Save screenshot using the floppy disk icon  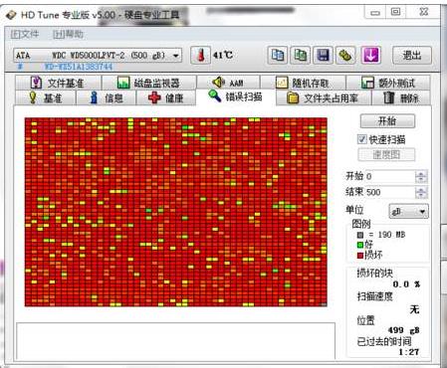[323, 55]
